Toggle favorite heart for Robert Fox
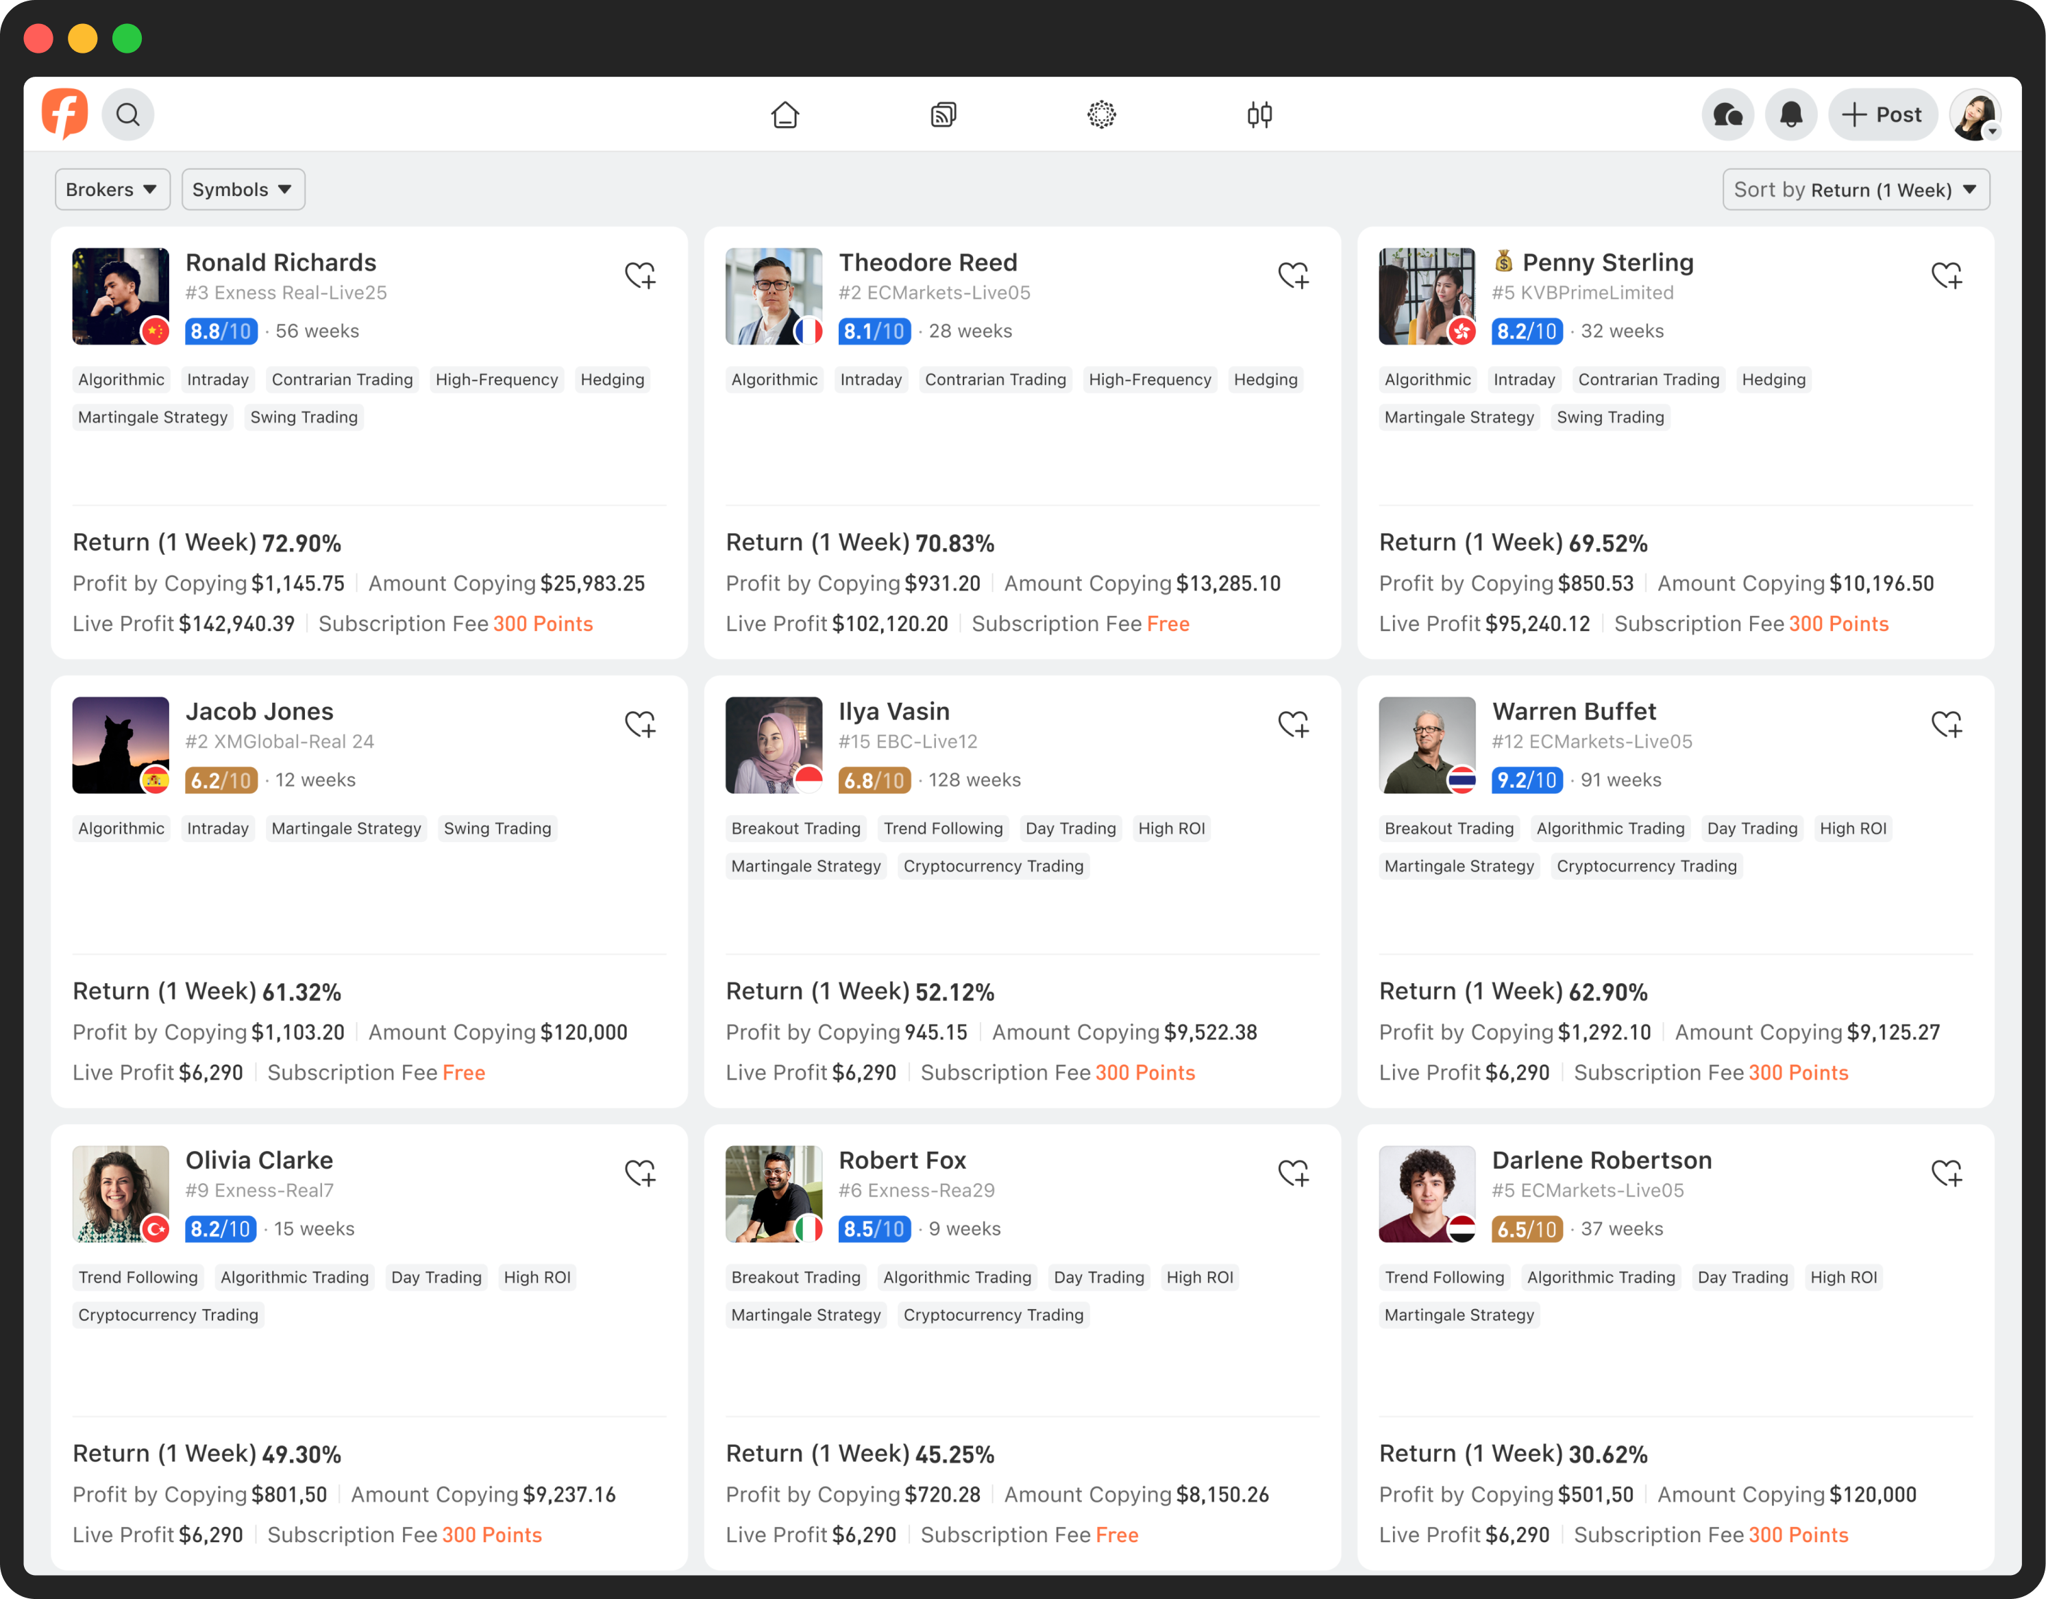 coord(1294,1173)
